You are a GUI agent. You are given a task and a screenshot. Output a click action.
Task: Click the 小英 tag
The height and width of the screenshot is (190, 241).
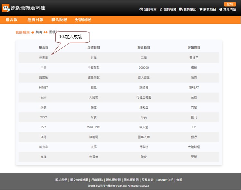pyautogui.click(x=144, y=117)
